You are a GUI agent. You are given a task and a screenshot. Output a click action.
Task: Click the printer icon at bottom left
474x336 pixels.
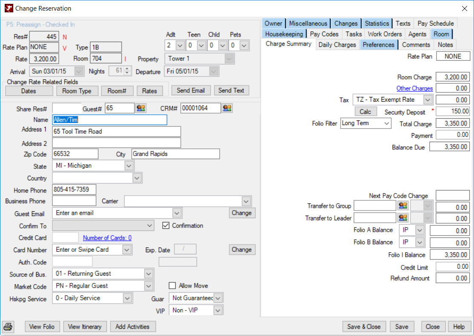coord(8,327)
